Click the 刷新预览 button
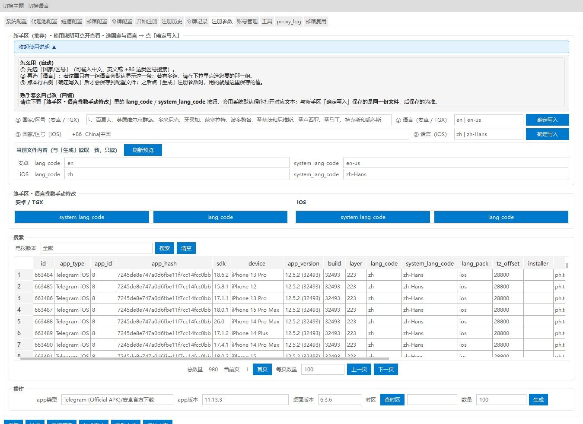 click(x=143, y=150)
